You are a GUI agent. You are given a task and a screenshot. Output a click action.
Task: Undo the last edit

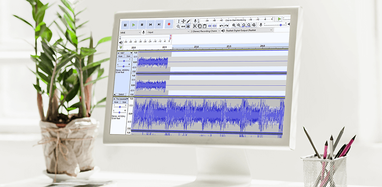[x=222, y=26]
